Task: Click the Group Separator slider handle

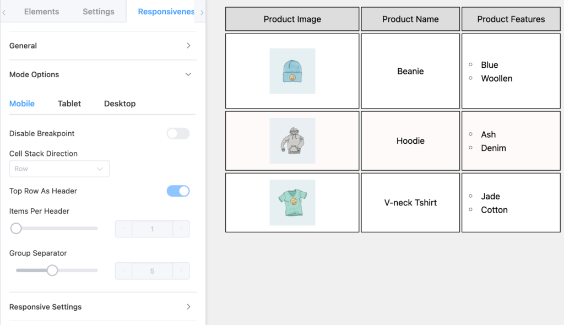Action: (x=52, y=270)
